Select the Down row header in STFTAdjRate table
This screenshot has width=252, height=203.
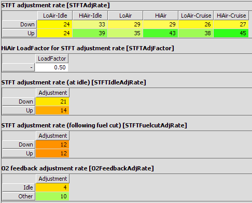coord(20,24)
